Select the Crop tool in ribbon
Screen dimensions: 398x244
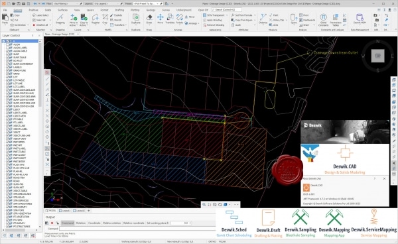pos(105,19)
